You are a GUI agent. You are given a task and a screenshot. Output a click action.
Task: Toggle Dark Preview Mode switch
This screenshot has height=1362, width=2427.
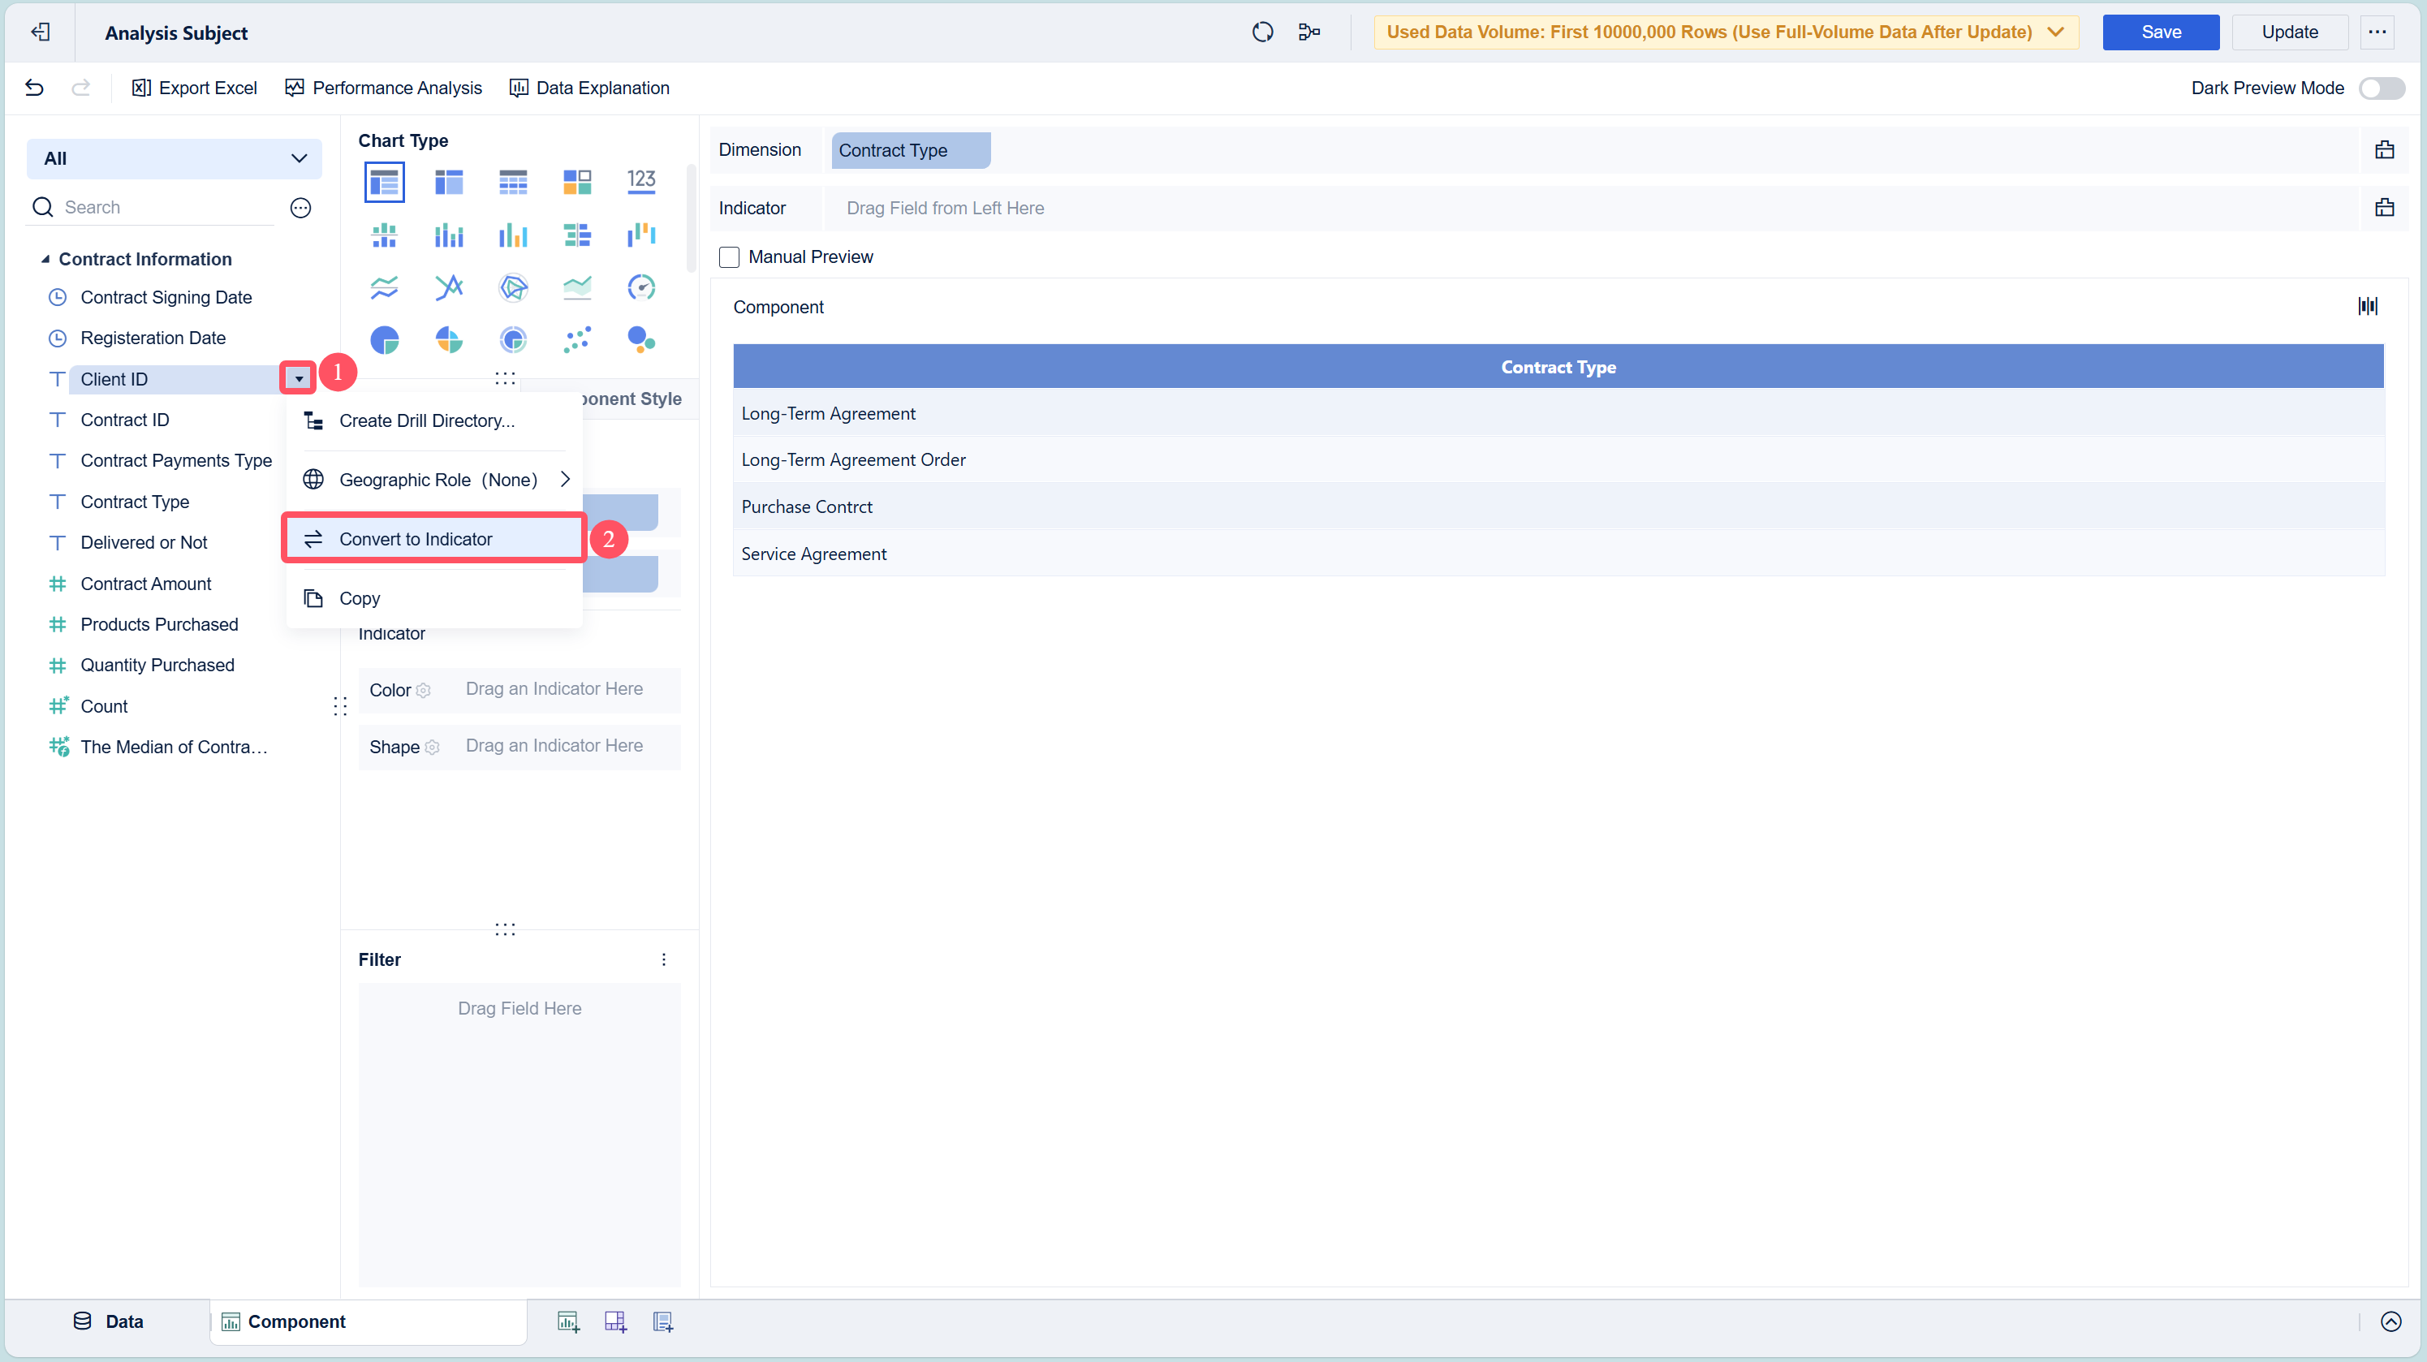pos(2381,88)
